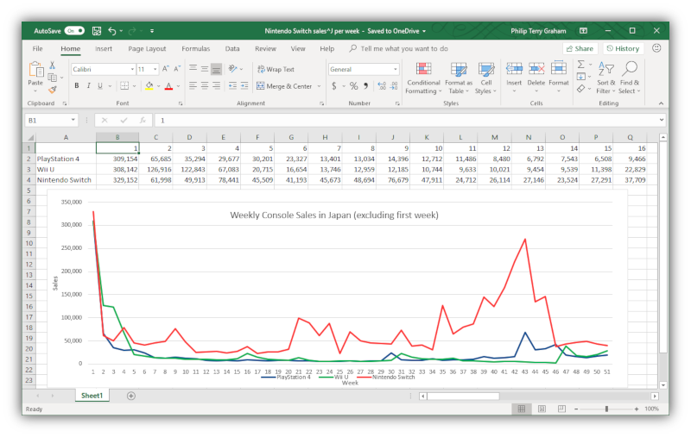Click the Name Box showing B1
The height and width of the screenshot is (437, 691).
pyautogui.click(x=51, y=120)
